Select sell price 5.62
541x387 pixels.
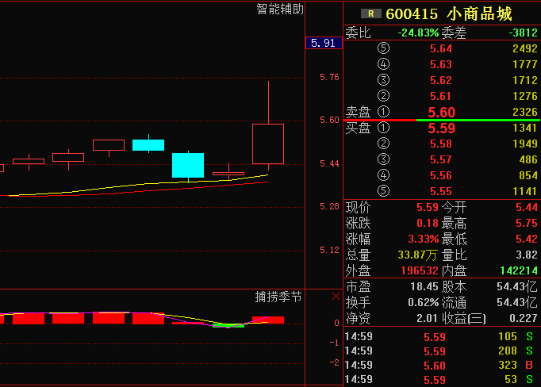point(441,80)
